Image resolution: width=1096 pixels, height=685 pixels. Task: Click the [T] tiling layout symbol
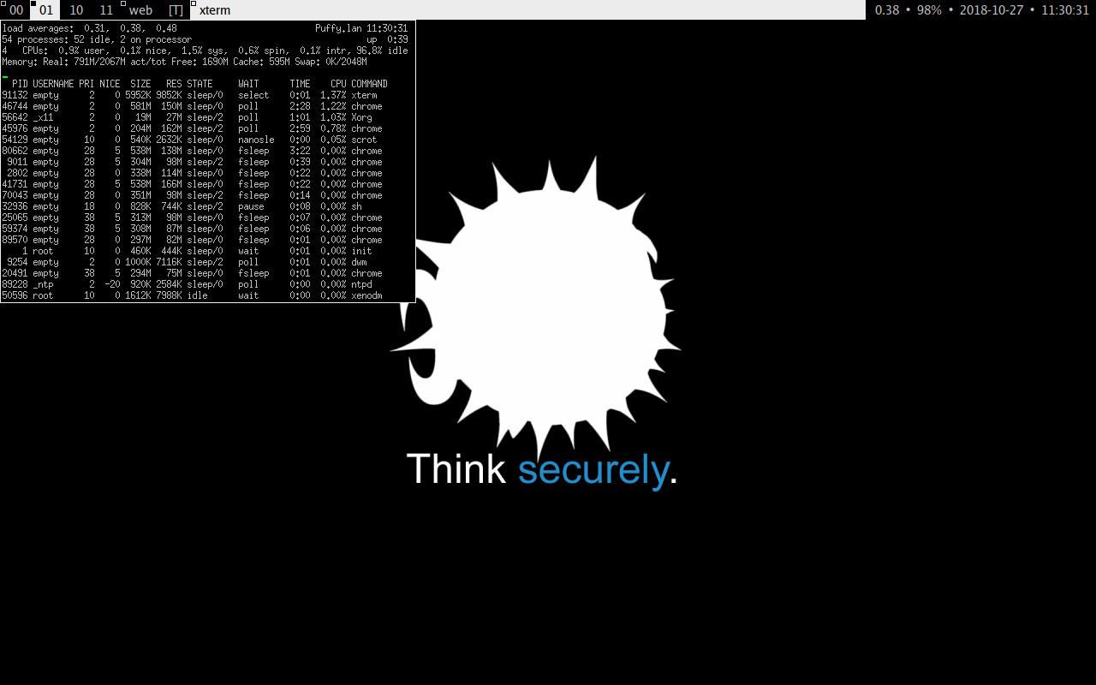[x=176, y=10]
